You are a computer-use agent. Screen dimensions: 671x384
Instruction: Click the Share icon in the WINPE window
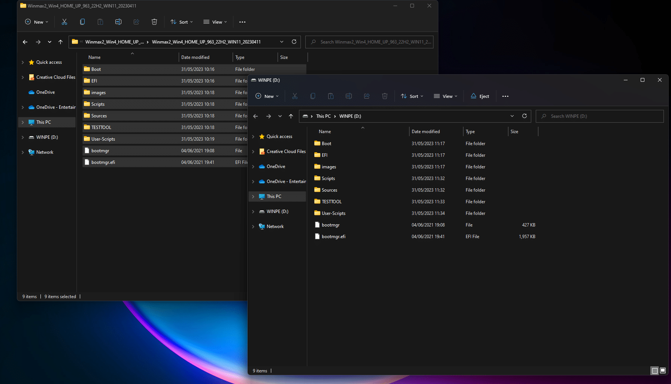pos(366,96)
